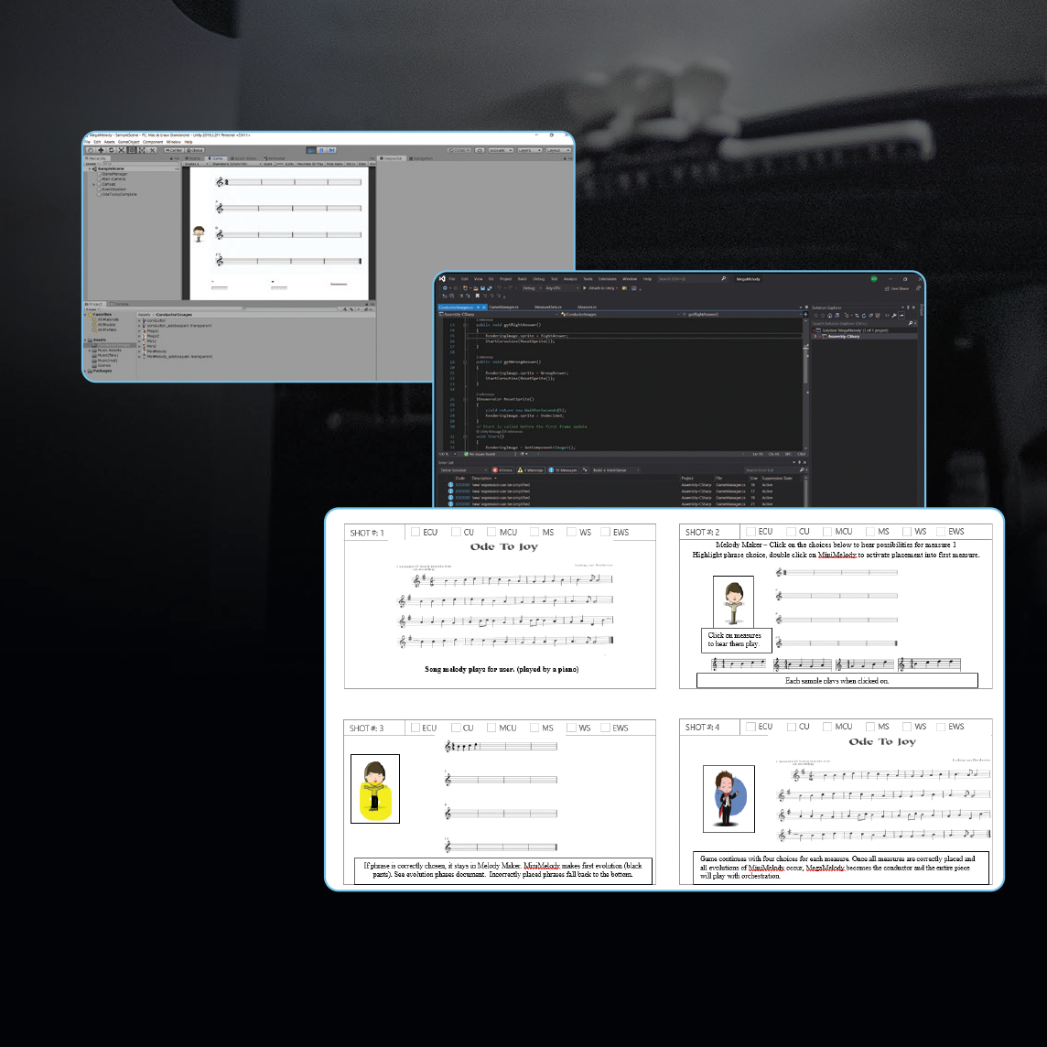The height and width of the screenshot is (1047, 1047).
Task: Open the Any CPU platform dropdown
Action: pos(562,288)
